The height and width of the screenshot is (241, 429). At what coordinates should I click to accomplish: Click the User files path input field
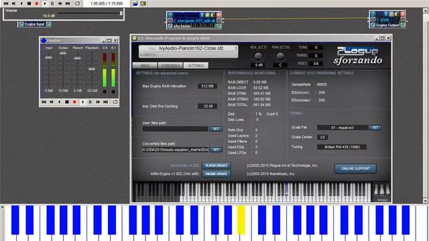pos(175,129)
